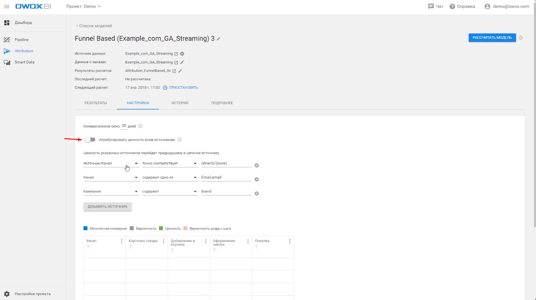Toggle Атрибутировать ценность всем источникам switch
This screenshot has height=300, width=536.
click(90, 140)
